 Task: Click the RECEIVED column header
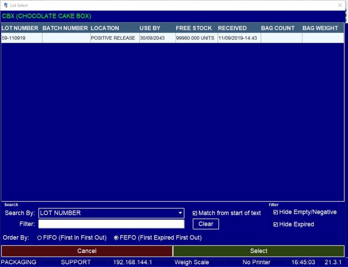coord(232,28)
